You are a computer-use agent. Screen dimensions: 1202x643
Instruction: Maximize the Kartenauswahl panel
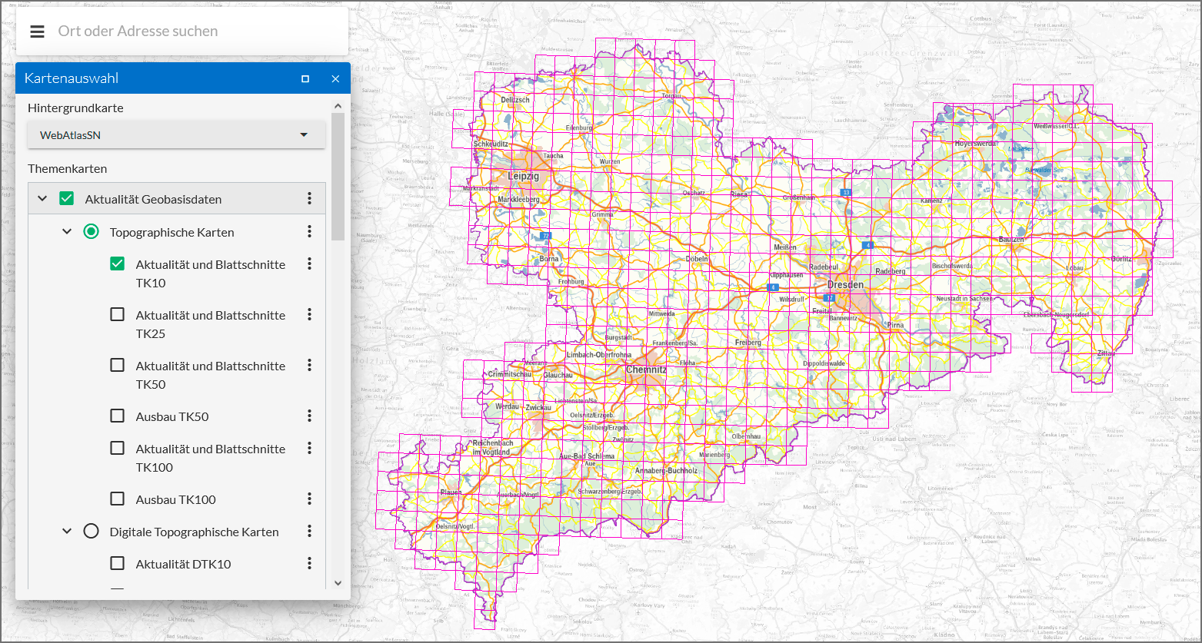pos(305,78)
